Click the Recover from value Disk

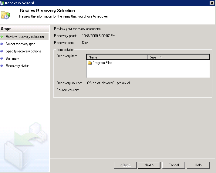coord(85,43)
